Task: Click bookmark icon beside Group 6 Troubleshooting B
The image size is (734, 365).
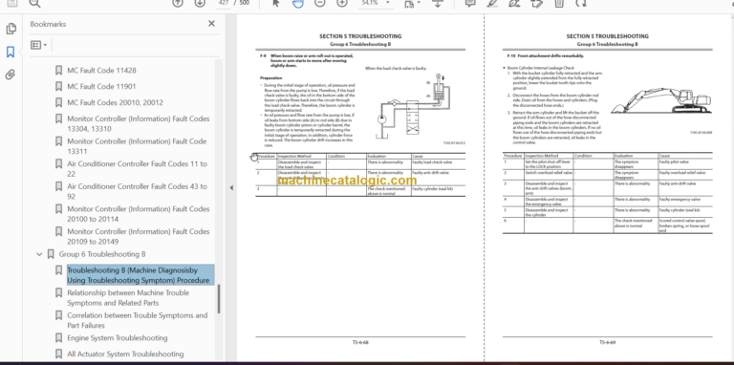Action: [x=51, y=254]
